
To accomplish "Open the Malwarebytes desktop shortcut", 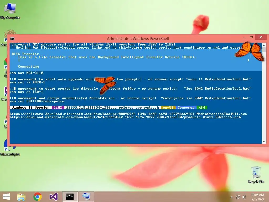I will pos(10,148).
